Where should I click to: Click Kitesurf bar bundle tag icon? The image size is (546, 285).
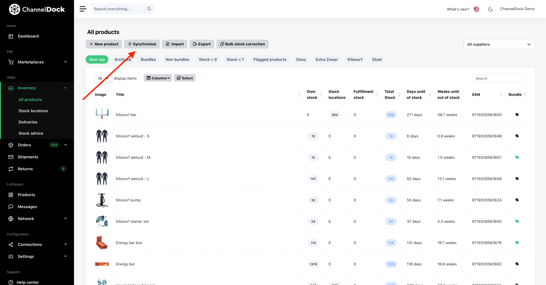coord(517,115)
